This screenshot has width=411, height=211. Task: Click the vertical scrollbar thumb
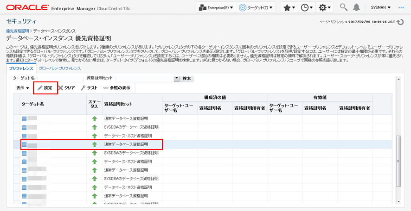(398, 161)
